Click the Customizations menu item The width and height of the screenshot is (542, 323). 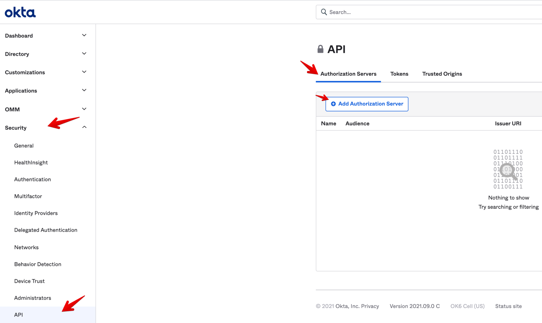click(25, 72)
